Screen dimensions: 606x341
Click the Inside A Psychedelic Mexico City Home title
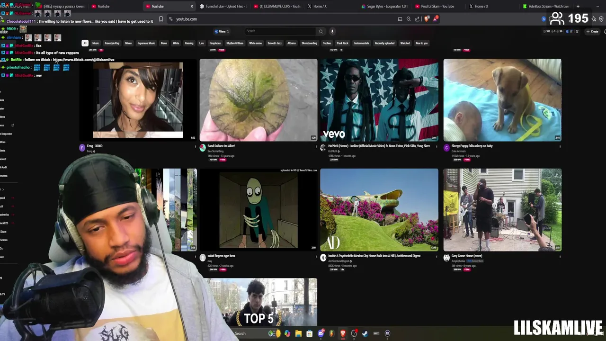click(x=374, y=256)
